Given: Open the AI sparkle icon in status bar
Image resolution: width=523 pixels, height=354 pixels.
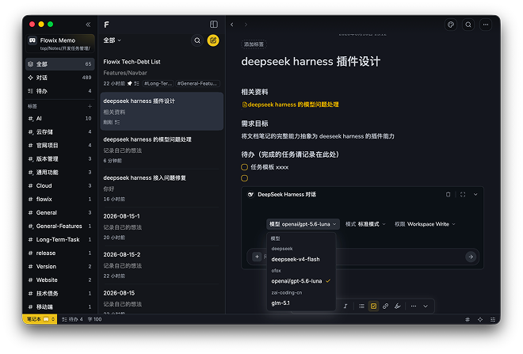Looking at the screenshot, I should (x=480, y=319).
